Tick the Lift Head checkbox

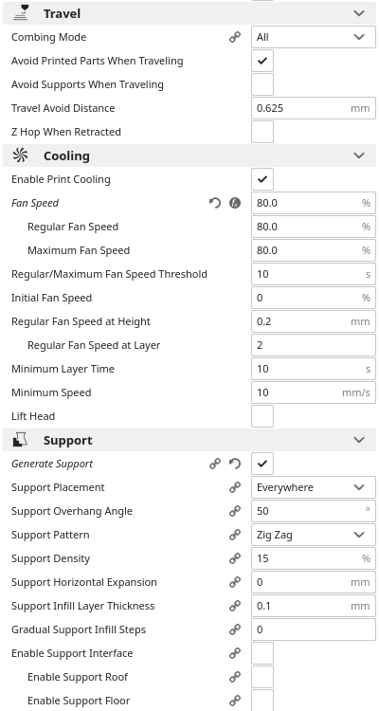pyautogui.click(x=262, y=416)
